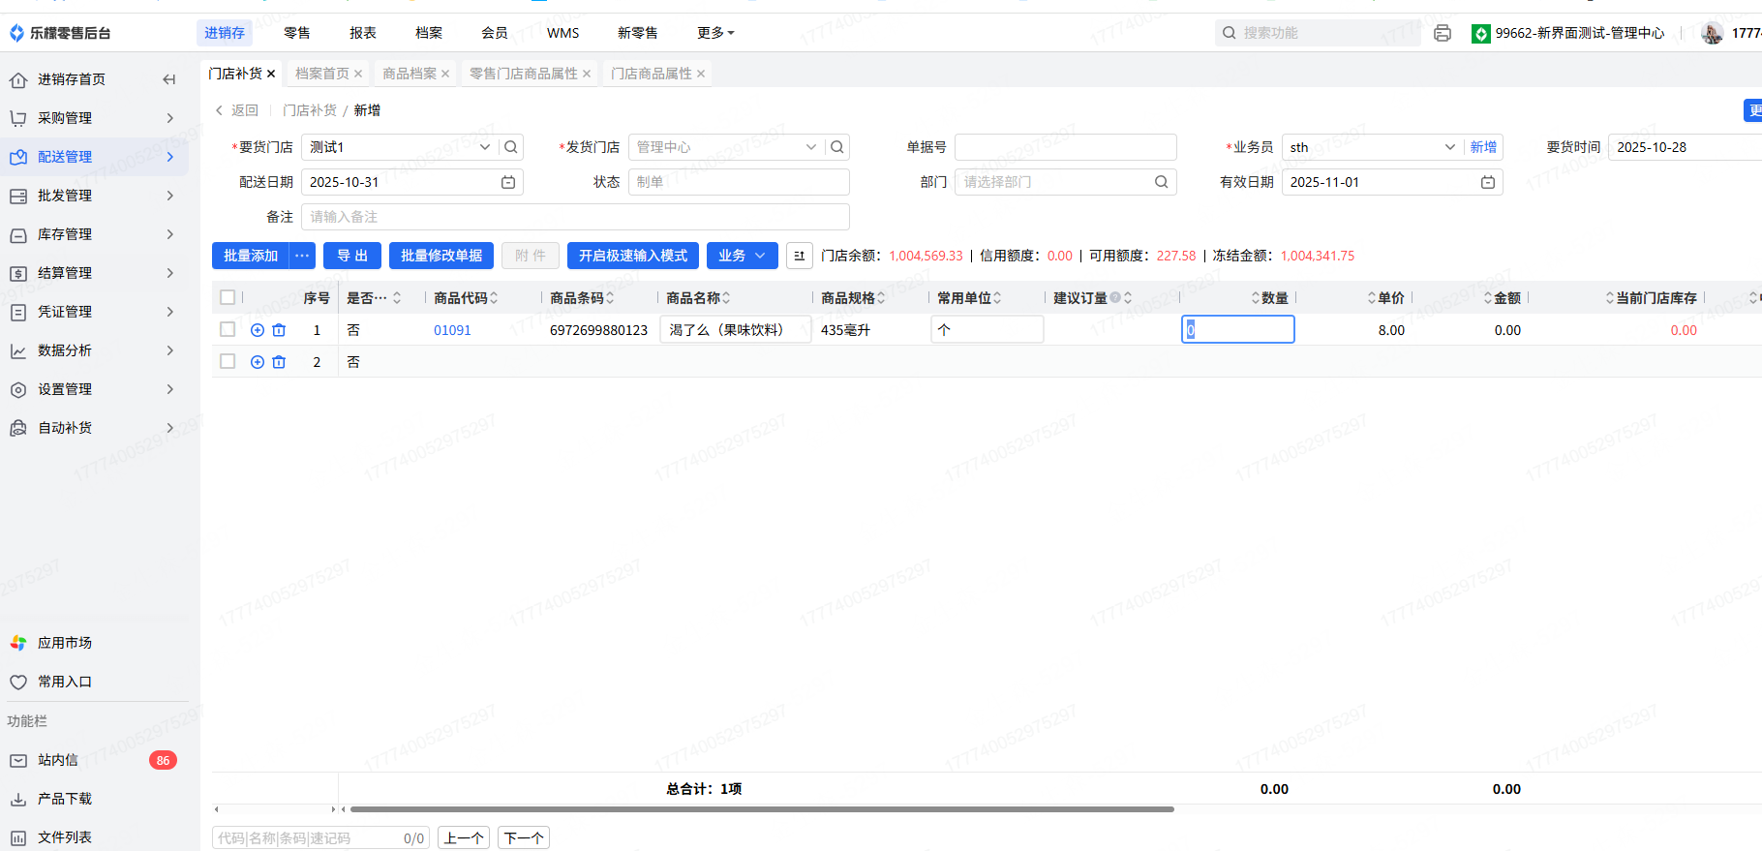Click search icon beside 发货门店 field
This screenshot has height=851, width=1762.
tap(837, 147)
